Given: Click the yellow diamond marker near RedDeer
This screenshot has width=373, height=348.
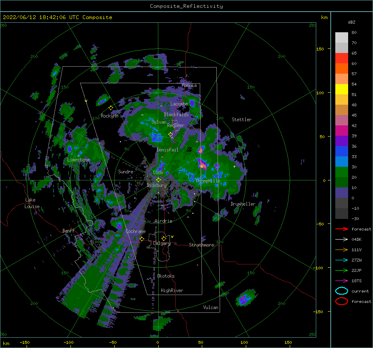Looking at the screenshot, I should coord(171,134).
